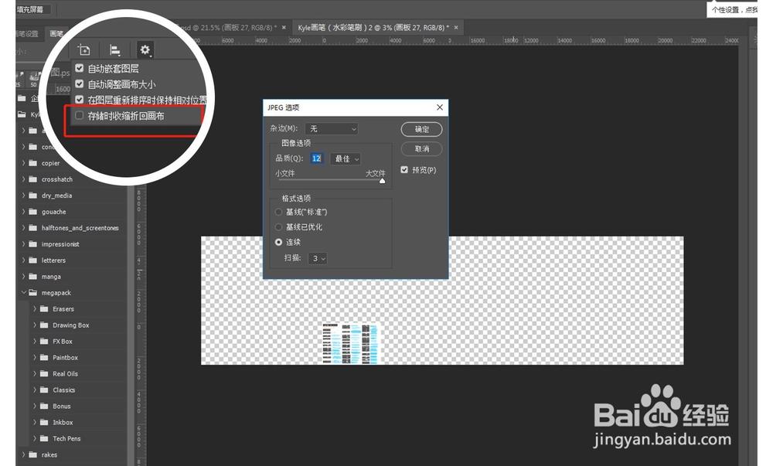Expand the Inkbox subfolder
The width and height of the screenshot is (773, 466).
[35, 422]
